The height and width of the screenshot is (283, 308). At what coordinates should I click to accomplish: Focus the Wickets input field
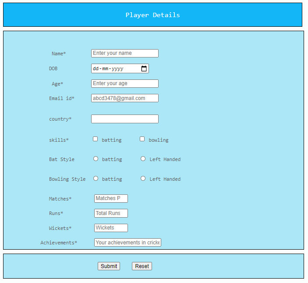click(x=111, y=228)
